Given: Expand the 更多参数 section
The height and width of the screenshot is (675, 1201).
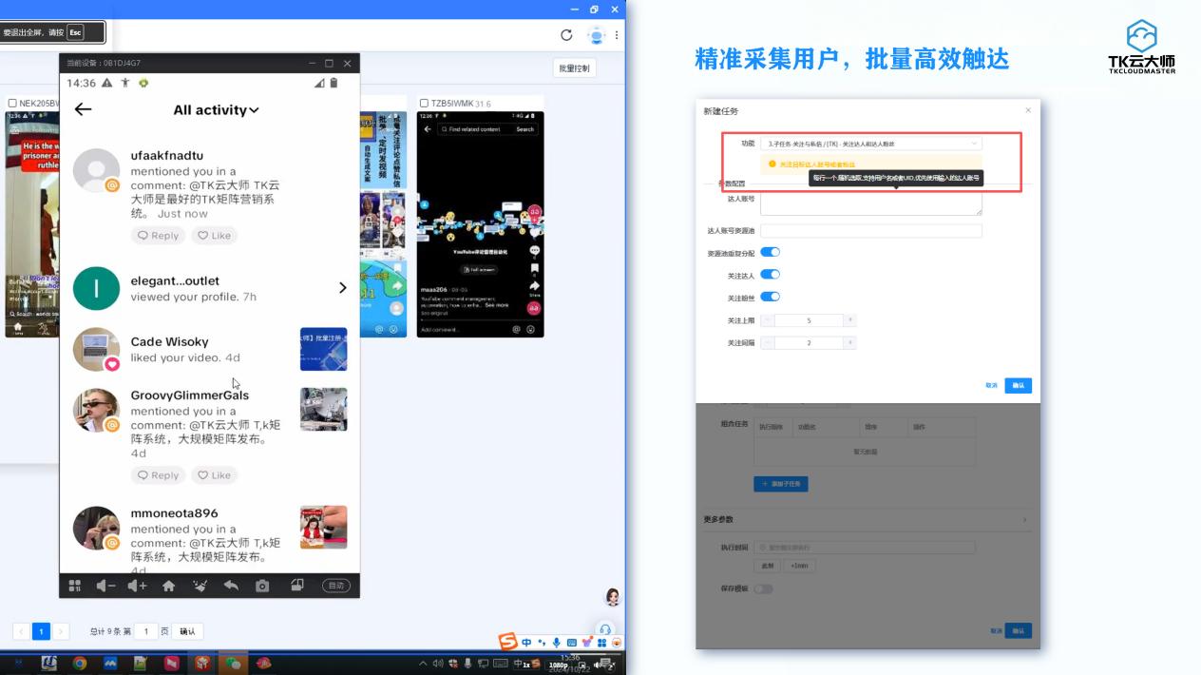Looking at the screenshot, I should (1025, 519).
